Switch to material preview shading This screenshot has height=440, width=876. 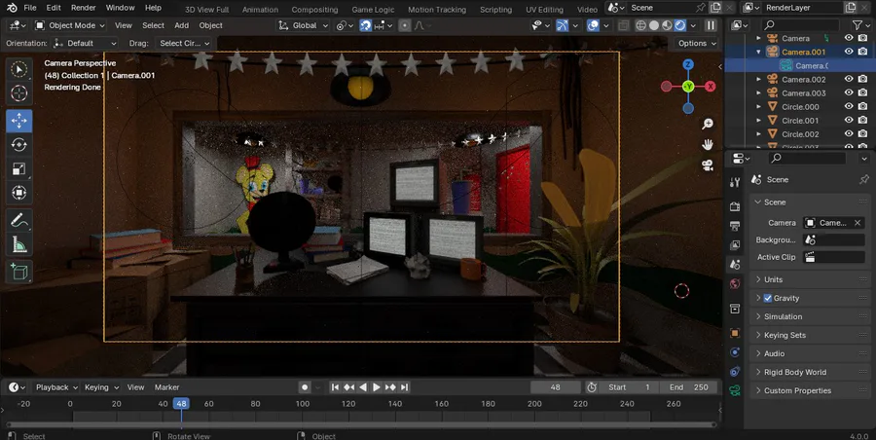pos(667,25)
